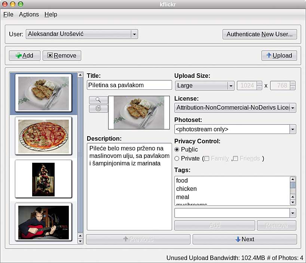This screenshot has width=306, height=263.
Task: Open the File menu
Action: pyautogui.click(x=8, y=15)
